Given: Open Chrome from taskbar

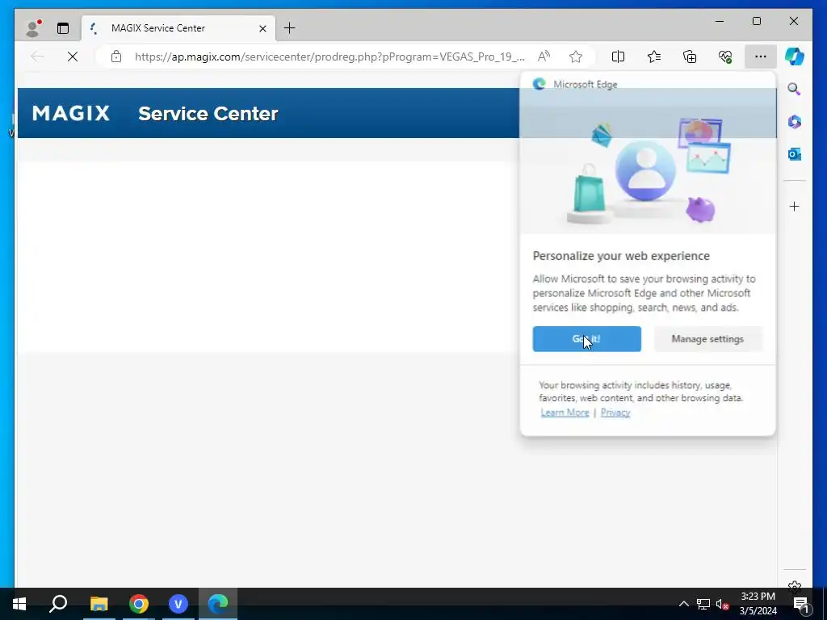Looking at the screenshot, I should click(139, 604).
